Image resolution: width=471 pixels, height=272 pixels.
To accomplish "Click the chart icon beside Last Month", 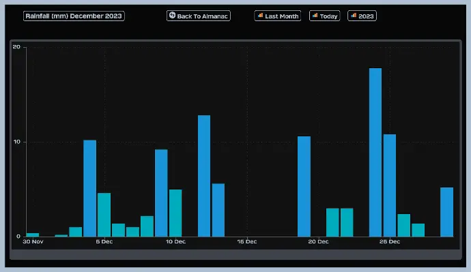I will tap(261, 15).
